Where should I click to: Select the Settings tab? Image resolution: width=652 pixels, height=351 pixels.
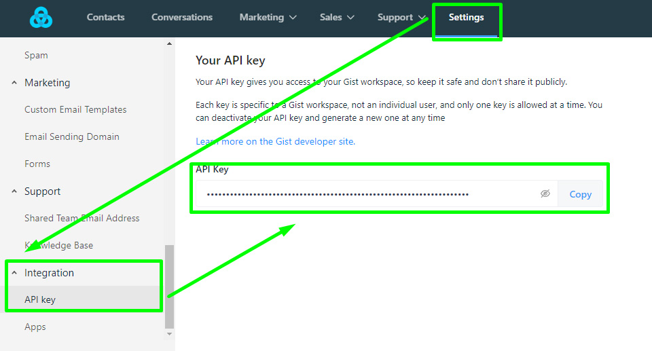(x=466, y=18)
